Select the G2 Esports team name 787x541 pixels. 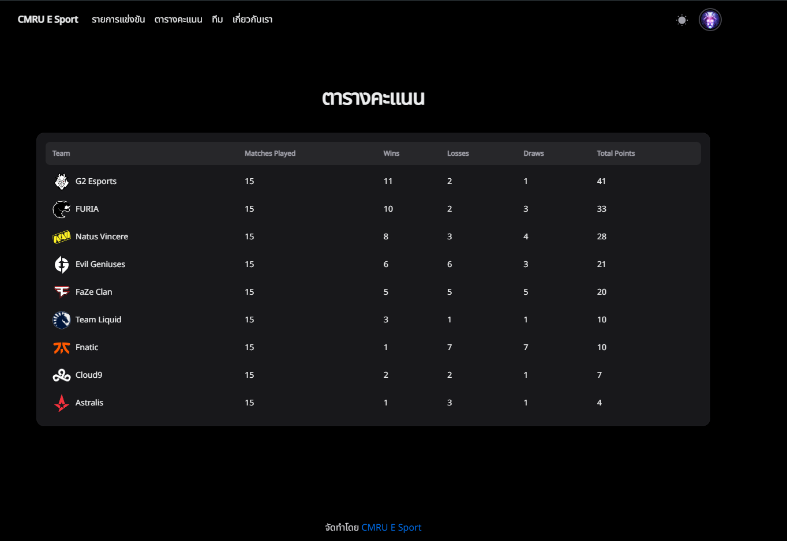click(96, 181)
